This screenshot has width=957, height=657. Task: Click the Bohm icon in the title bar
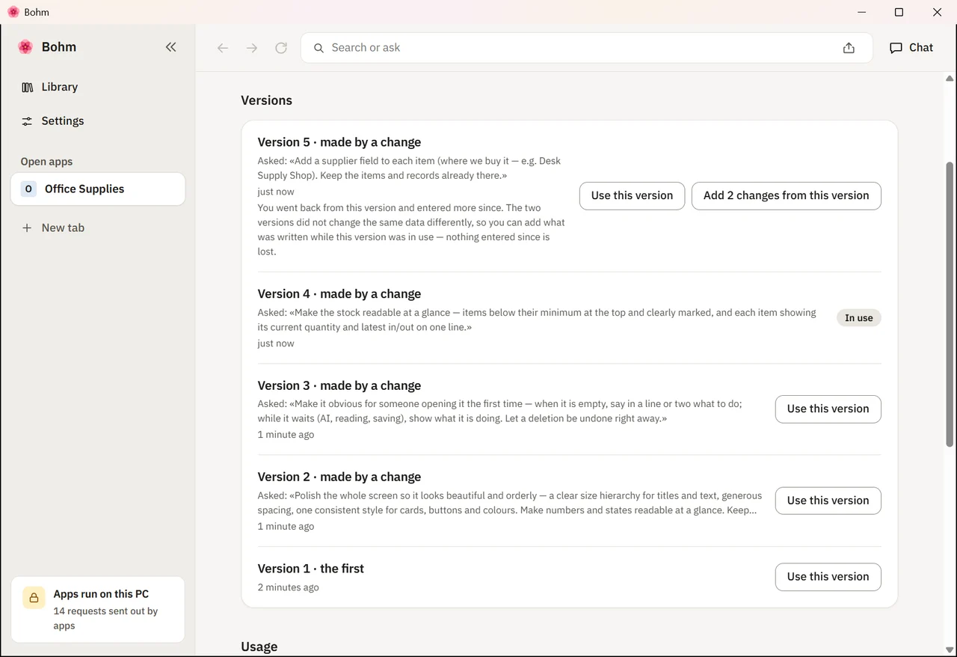[13, 12]
